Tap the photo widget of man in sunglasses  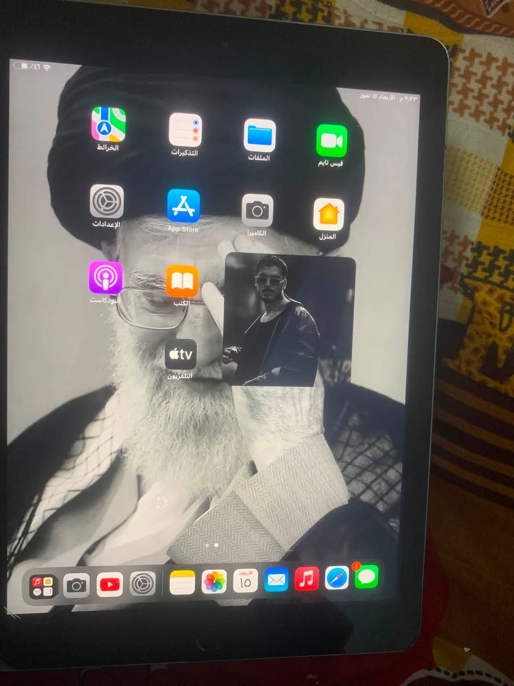(x=289, y=320)
